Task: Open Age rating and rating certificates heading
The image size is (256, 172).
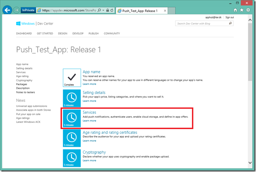Action: point(110,132)
